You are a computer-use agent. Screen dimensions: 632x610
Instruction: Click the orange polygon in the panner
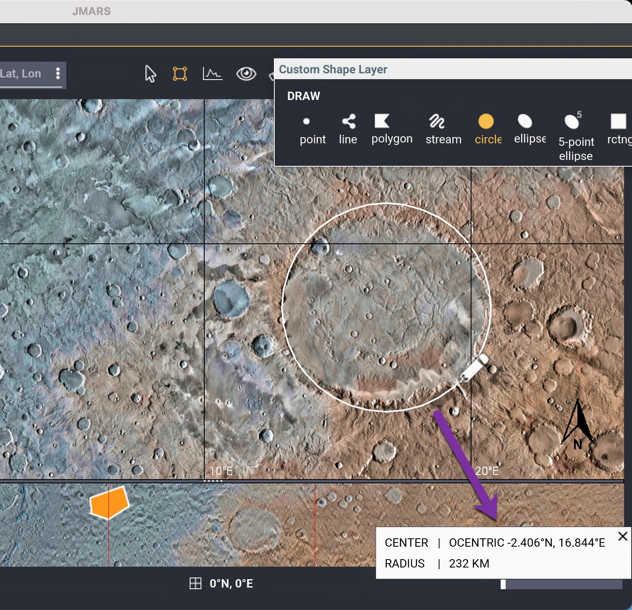[109, 502]
